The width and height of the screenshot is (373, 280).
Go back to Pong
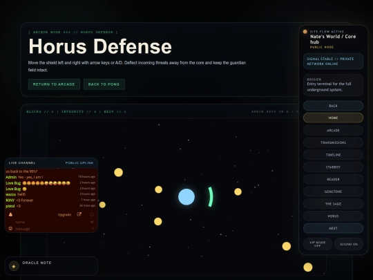tap(104, 84)
